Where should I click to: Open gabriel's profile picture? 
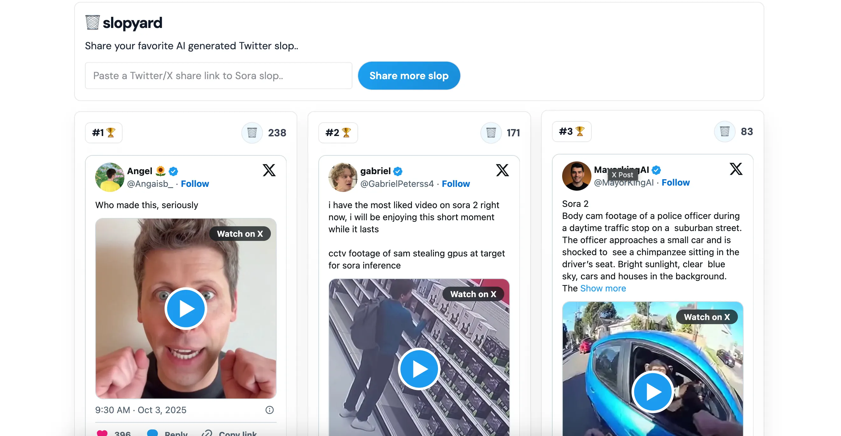[343, 177]
